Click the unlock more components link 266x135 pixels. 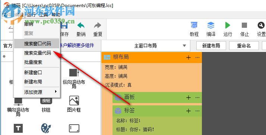coord(77,45)
